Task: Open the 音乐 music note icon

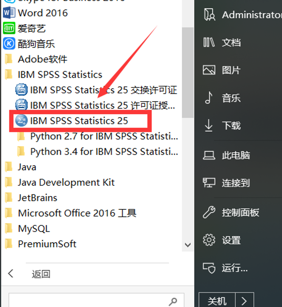Action: click(209, 98)
